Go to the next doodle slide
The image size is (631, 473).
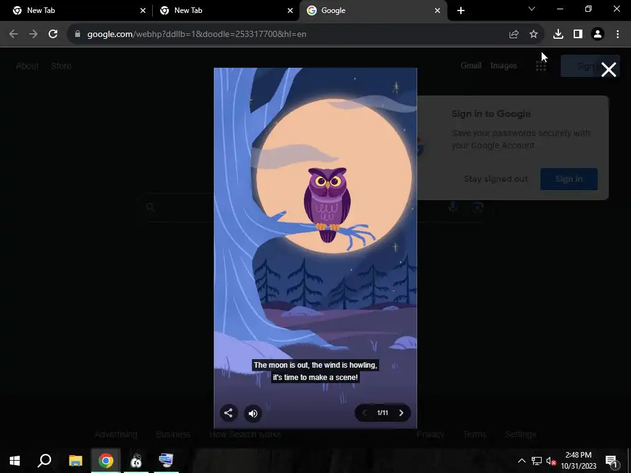coord(401,413)
